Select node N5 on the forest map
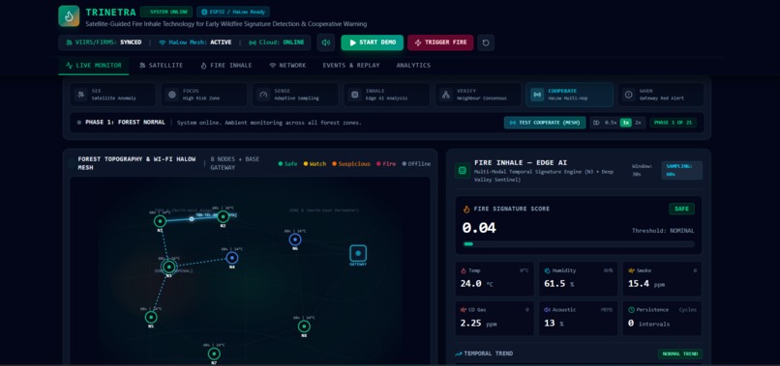Viewport: 780px width, 366px height. (x=151, y=317)
